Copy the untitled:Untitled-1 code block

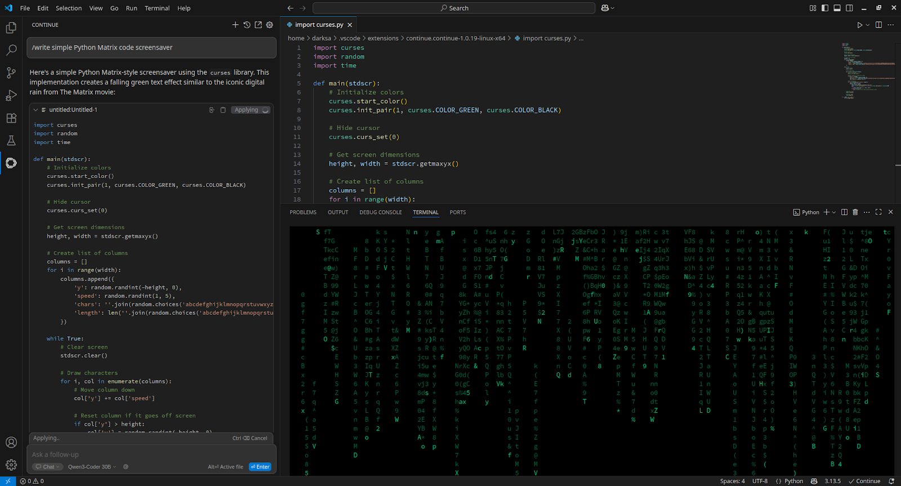tap(223, 110)
